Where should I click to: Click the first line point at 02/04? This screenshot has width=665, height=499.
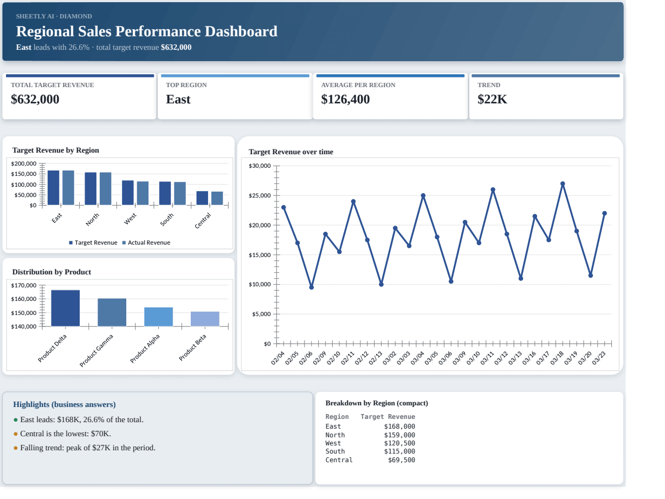[x=283, y=207]
